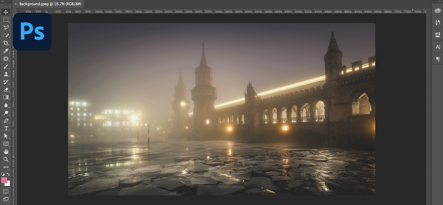The height and width of the screenshot is (205, 443).
Task: Select the Polygonal Lasso tool
Action: tap(6, 28)
